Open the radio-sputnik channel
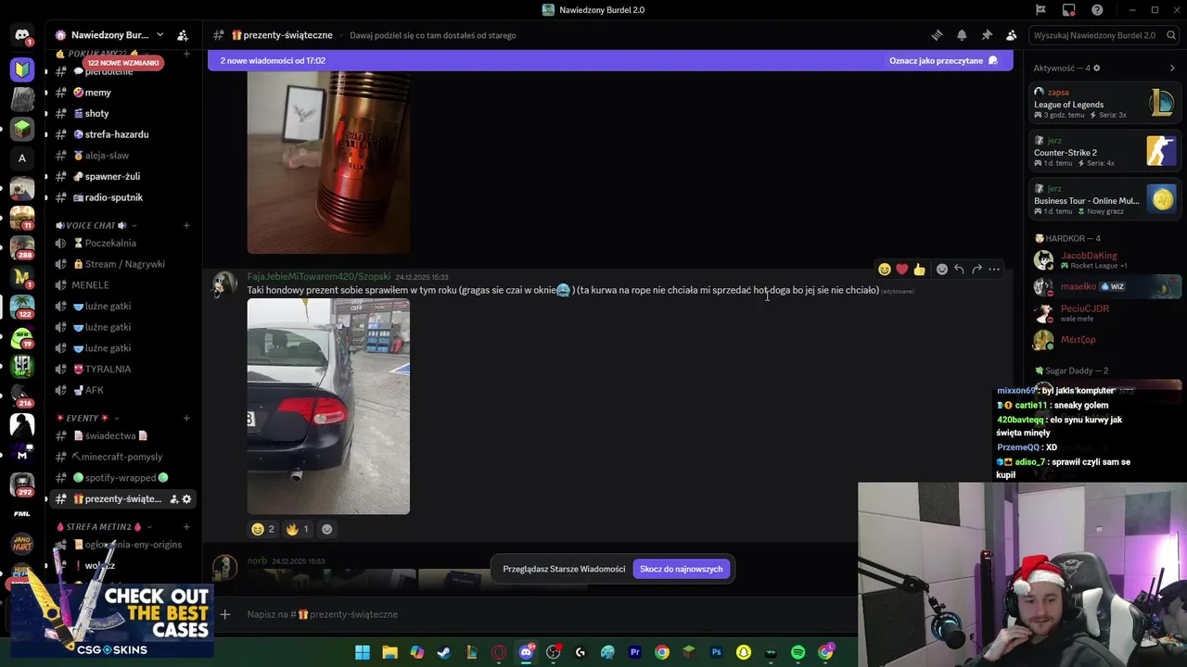The height and width of the screenshot is (667, 1187). [122, 197]
